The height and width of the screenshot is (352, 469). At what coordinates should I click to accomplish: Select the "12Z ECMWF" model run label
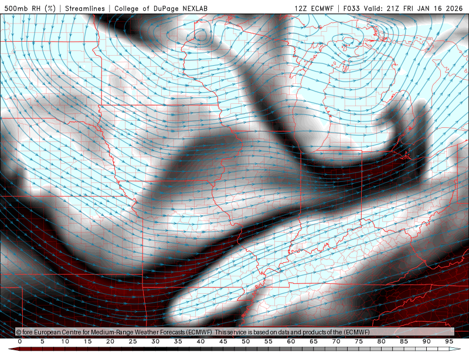click(x=314, y=8)
